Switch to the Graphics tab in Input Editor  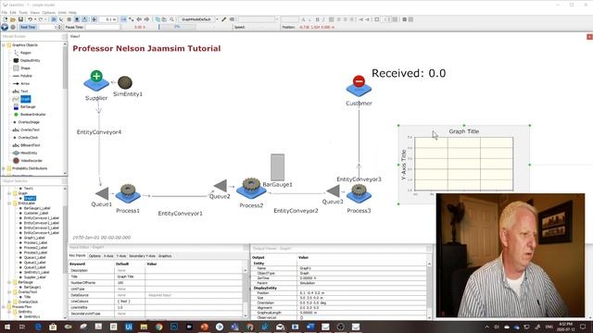pos(165,256)
